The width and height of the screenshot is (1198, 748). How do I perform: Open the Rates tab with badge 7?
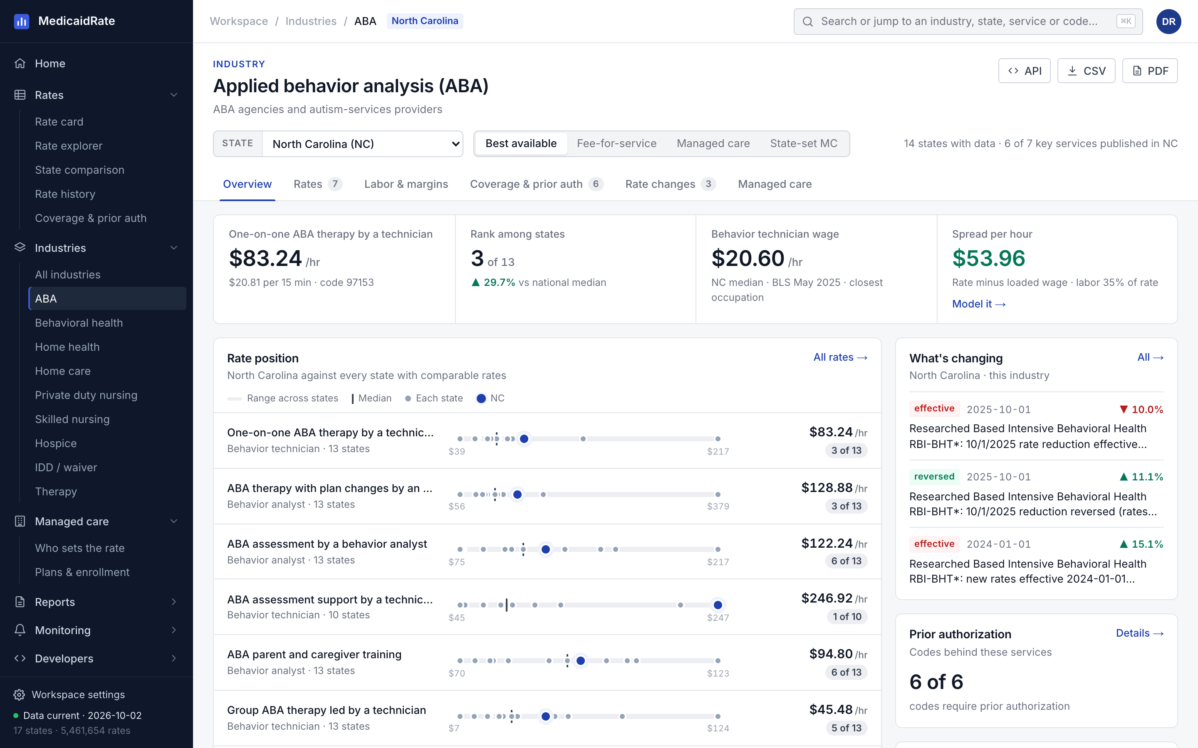pyautogui.click(x=318, y=184)
